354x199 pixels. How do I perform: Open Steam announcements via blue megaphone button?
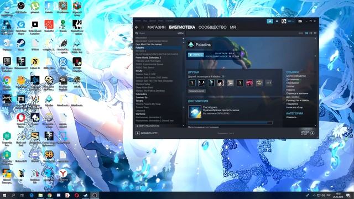(x=270, y=21)
